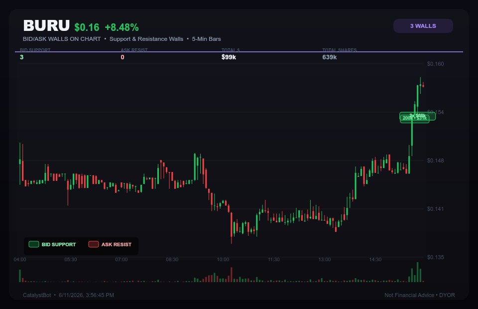This screenshot has height=309, width=478.
Task: Click the $99k total dollar value
Action: (x=229, y=57)
